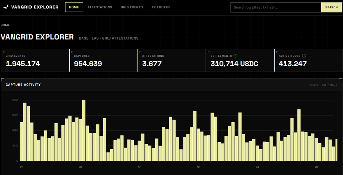Click the 3360 y-axis label
This screenshot has width=343, height=175.
click(15, 100)
